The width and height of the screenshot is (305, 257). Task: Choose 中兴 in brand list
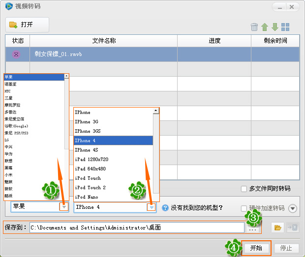(34, 147)
